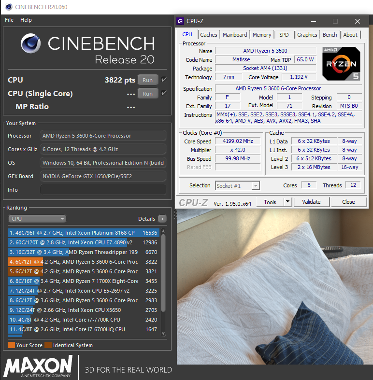Click the Details arrow button in Ranking
The height and width of the screenshot is (380, 373).
(x=162, y=219)
